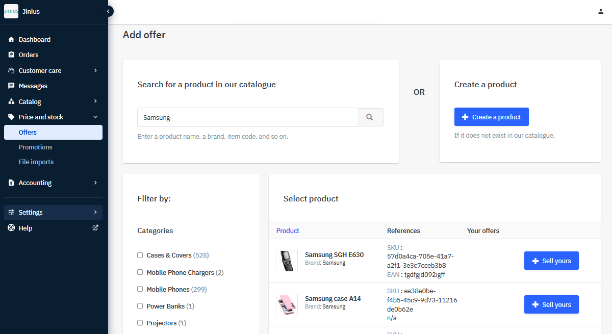This screenshot has height=334, width=612.
Task: Click the Dashboard home icon
Action: [11, 39]
